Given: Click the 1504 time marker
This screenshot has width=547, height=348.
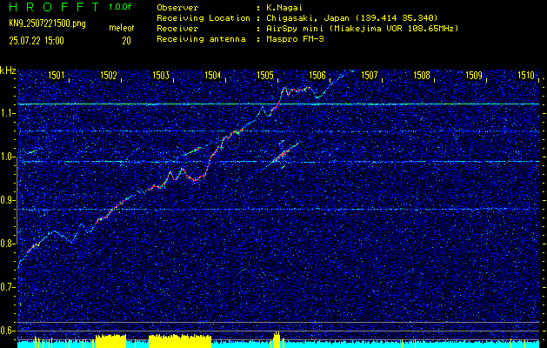Looking at the screenshot, I should [x=213, y=75].
